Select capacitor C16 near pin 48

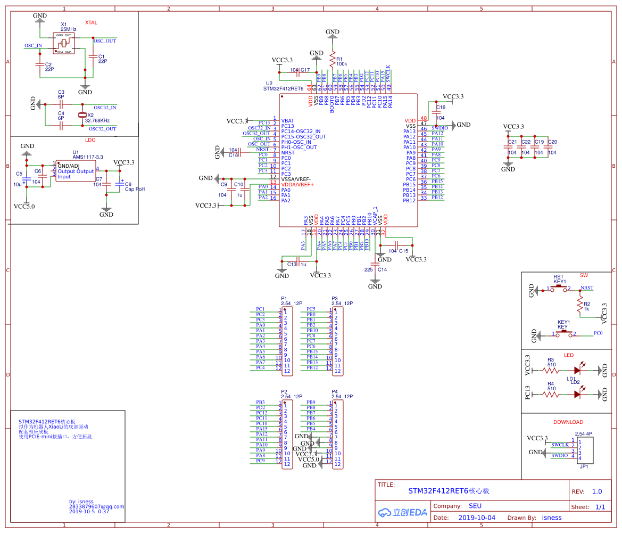click(436, 112)
